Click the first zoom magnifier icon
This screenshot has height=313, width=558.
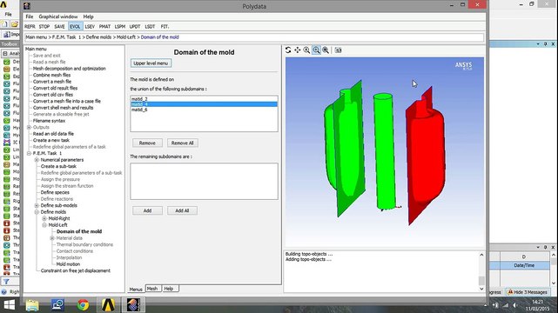(x=306, y=50)
